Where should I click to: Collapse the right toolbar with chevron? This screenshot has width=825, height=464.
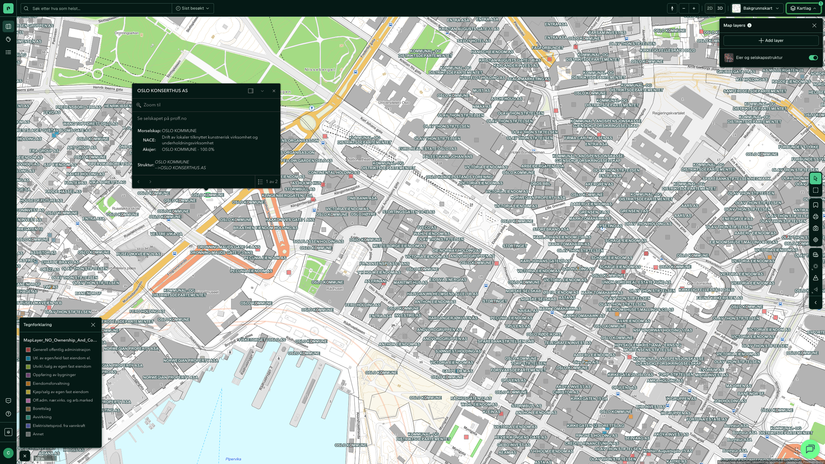pos(816,303)
